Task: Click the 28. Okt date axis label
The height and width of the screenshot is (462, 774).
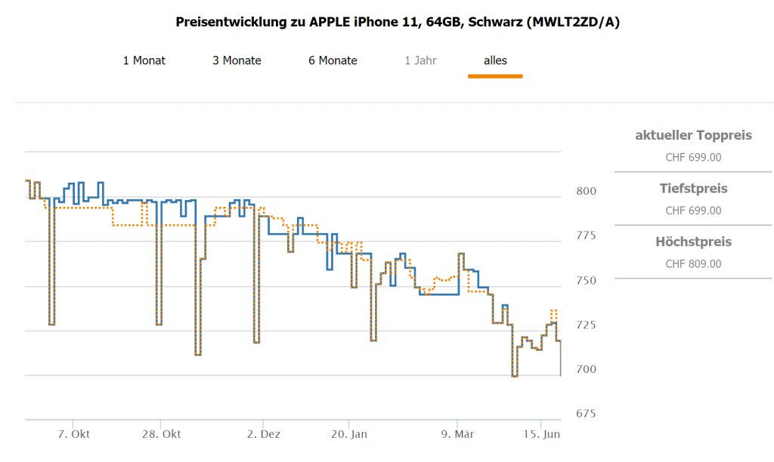Action: (161, 434)
